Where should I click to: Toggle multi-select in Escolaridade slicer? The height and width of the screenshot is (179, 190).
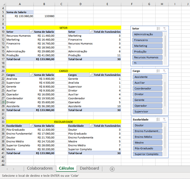coord(158,119)
